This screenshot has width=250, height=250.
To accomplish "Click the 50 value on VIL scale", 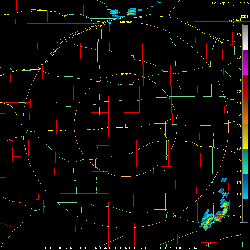I will [x=239, y=103].
